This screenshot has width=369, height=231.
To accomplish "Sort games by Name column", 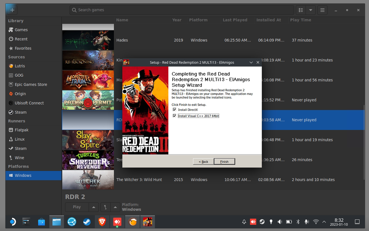I will click(x=122, y=20).
